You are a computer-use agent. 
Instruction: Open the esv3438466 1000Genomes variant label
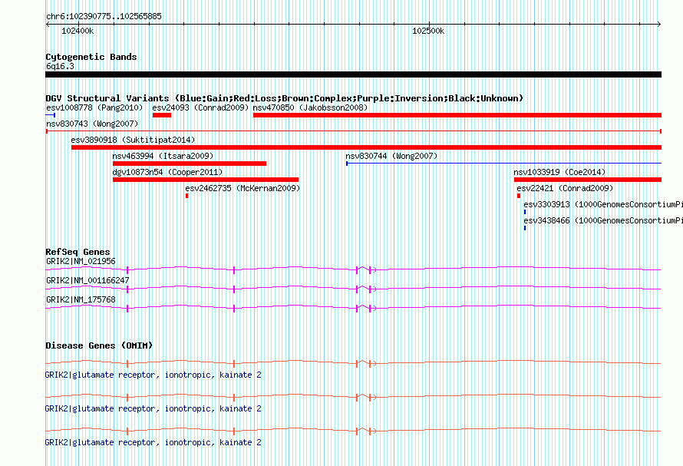[603, 220]
